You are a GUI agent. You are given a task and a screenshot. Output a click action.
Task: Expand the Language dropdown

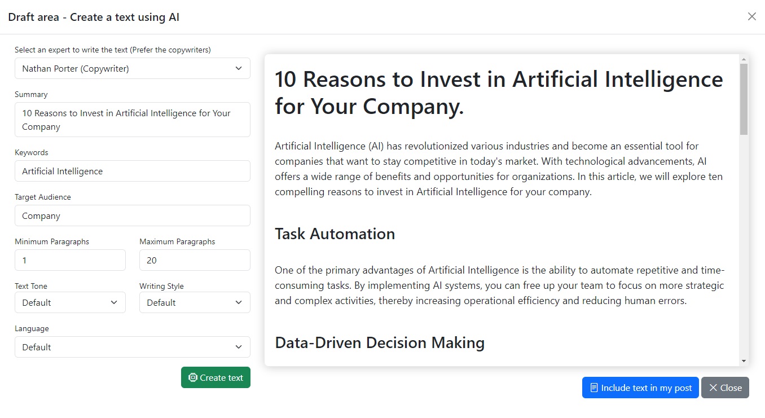click(132, 347)
